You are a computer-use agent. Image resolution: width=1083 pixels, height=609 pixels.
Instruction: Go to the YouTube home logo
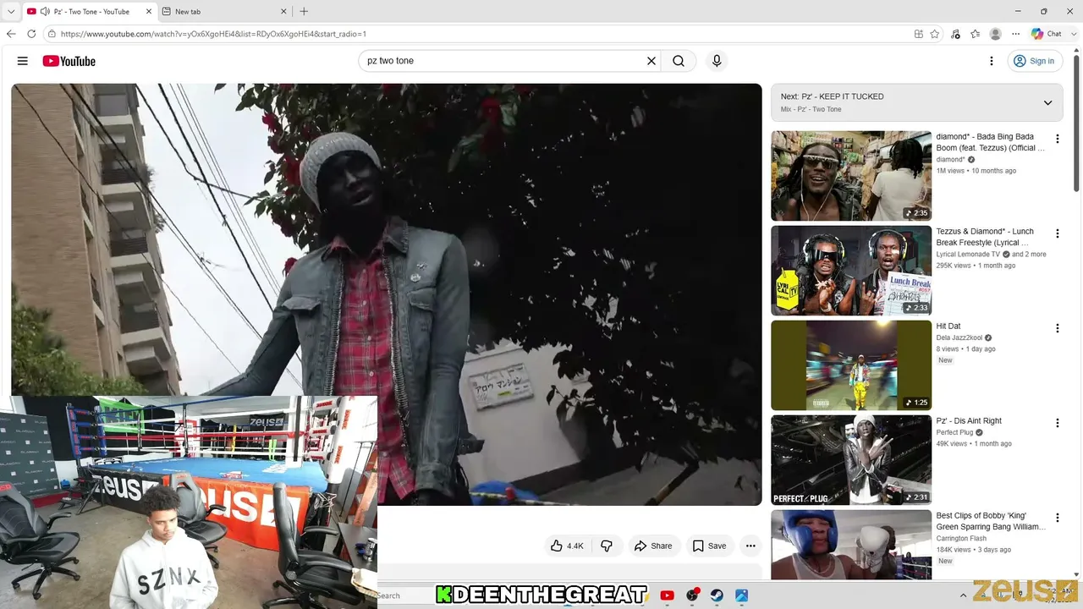69,61
